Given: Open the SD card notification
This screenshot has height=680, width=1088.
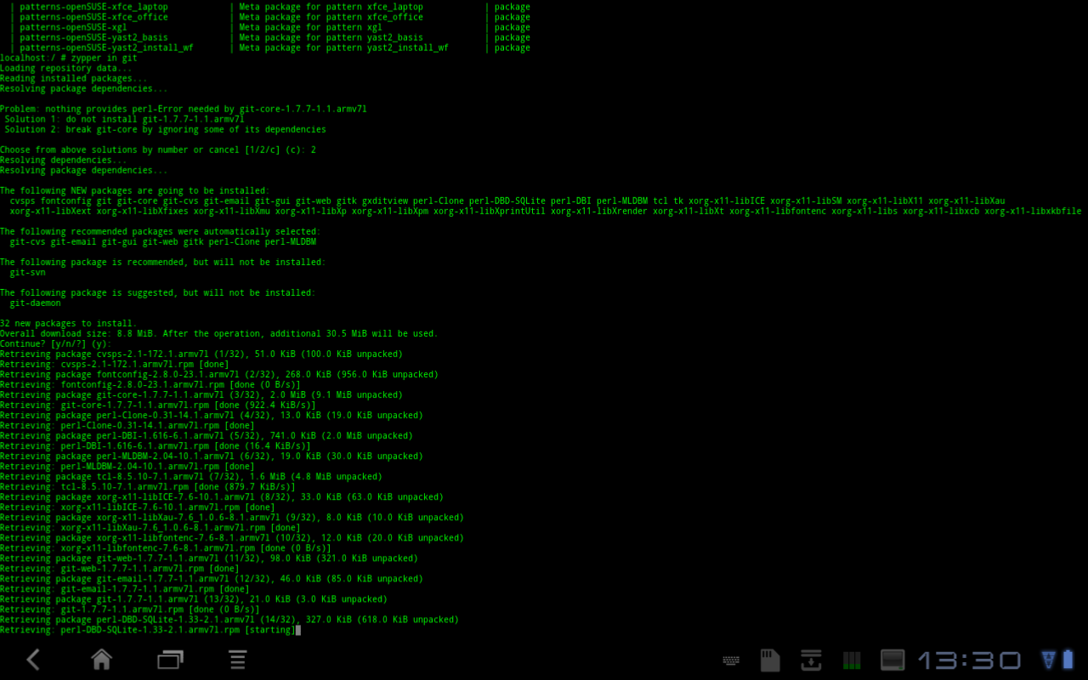Looking at the screenshot, I should click(770, 660).
